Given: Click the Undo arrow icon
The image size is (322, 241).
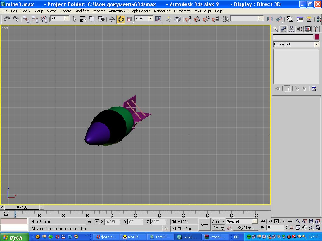Looking at the screenshot, I should pos(7,19).
